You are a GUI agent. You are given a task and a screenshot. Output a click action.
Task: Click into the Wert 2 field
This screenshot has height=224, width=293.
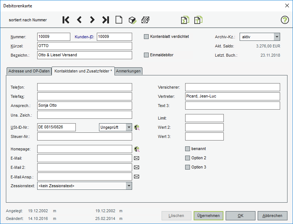click(x=204, y=127)
